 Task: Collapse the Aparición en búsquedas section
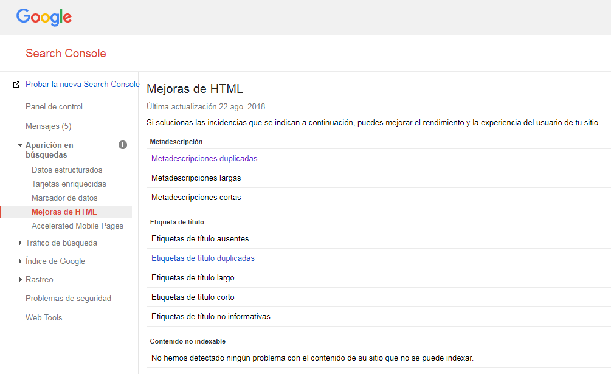tap(20, 145)
